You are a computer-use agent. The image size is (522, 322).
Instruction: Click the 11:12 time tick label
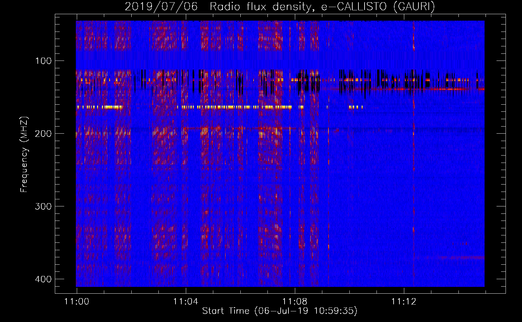(x=404, y=302)
